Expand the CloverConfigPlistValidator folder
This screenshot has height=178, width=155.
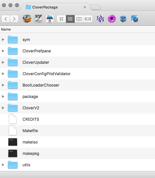[3, 74]
